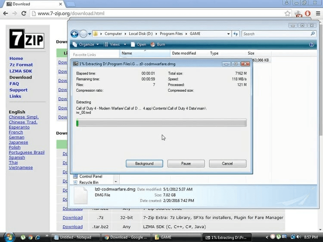Click the Explorer back arrow button
323x242 pixels.
pos(75,34)
